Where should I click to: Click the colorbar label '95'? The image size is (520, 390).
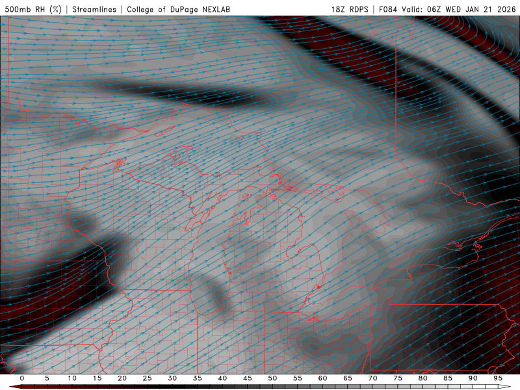(x=498, y=378)
